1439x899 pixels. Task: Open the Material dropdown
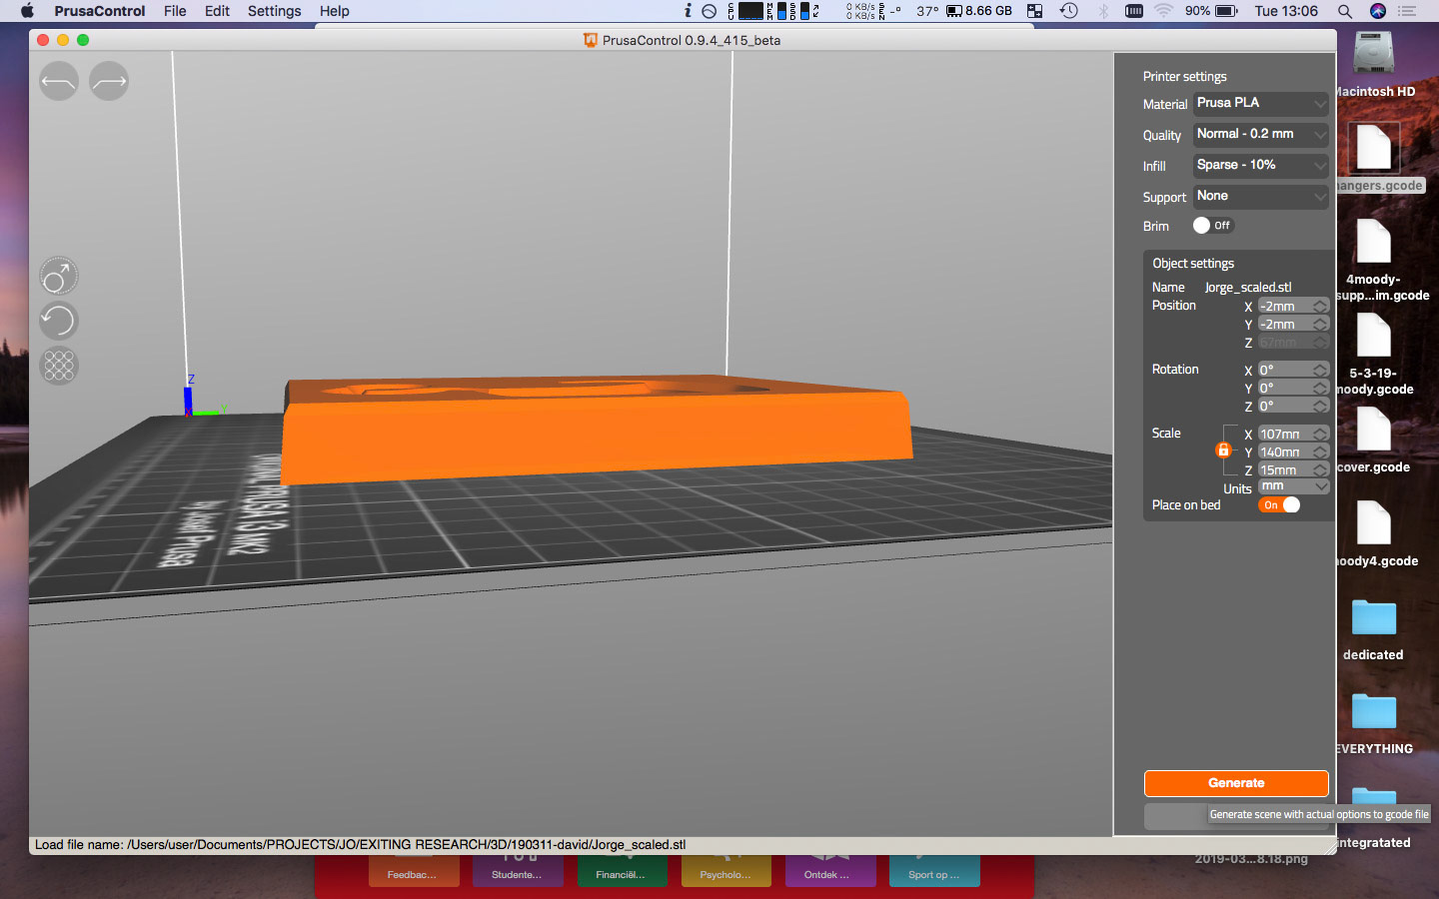click(1261, 104)
